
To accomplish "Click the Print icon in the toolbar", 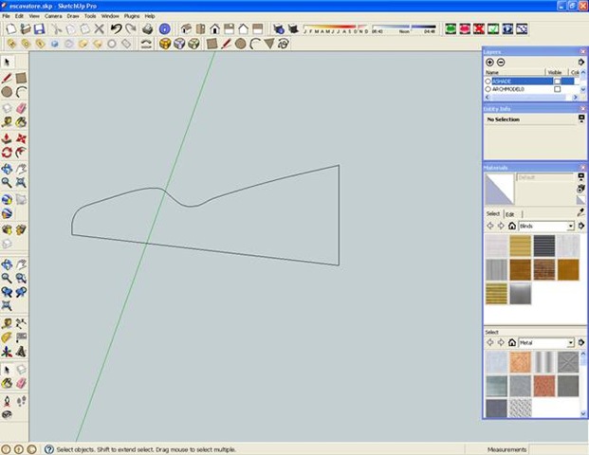I will click(148, 29).
